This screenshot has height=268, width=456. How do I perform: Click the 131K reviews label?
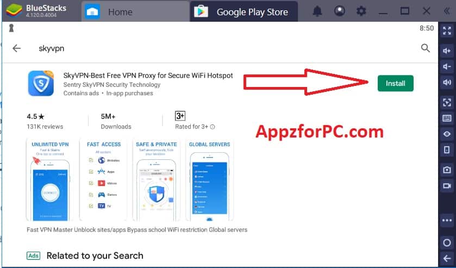[45, 127]
